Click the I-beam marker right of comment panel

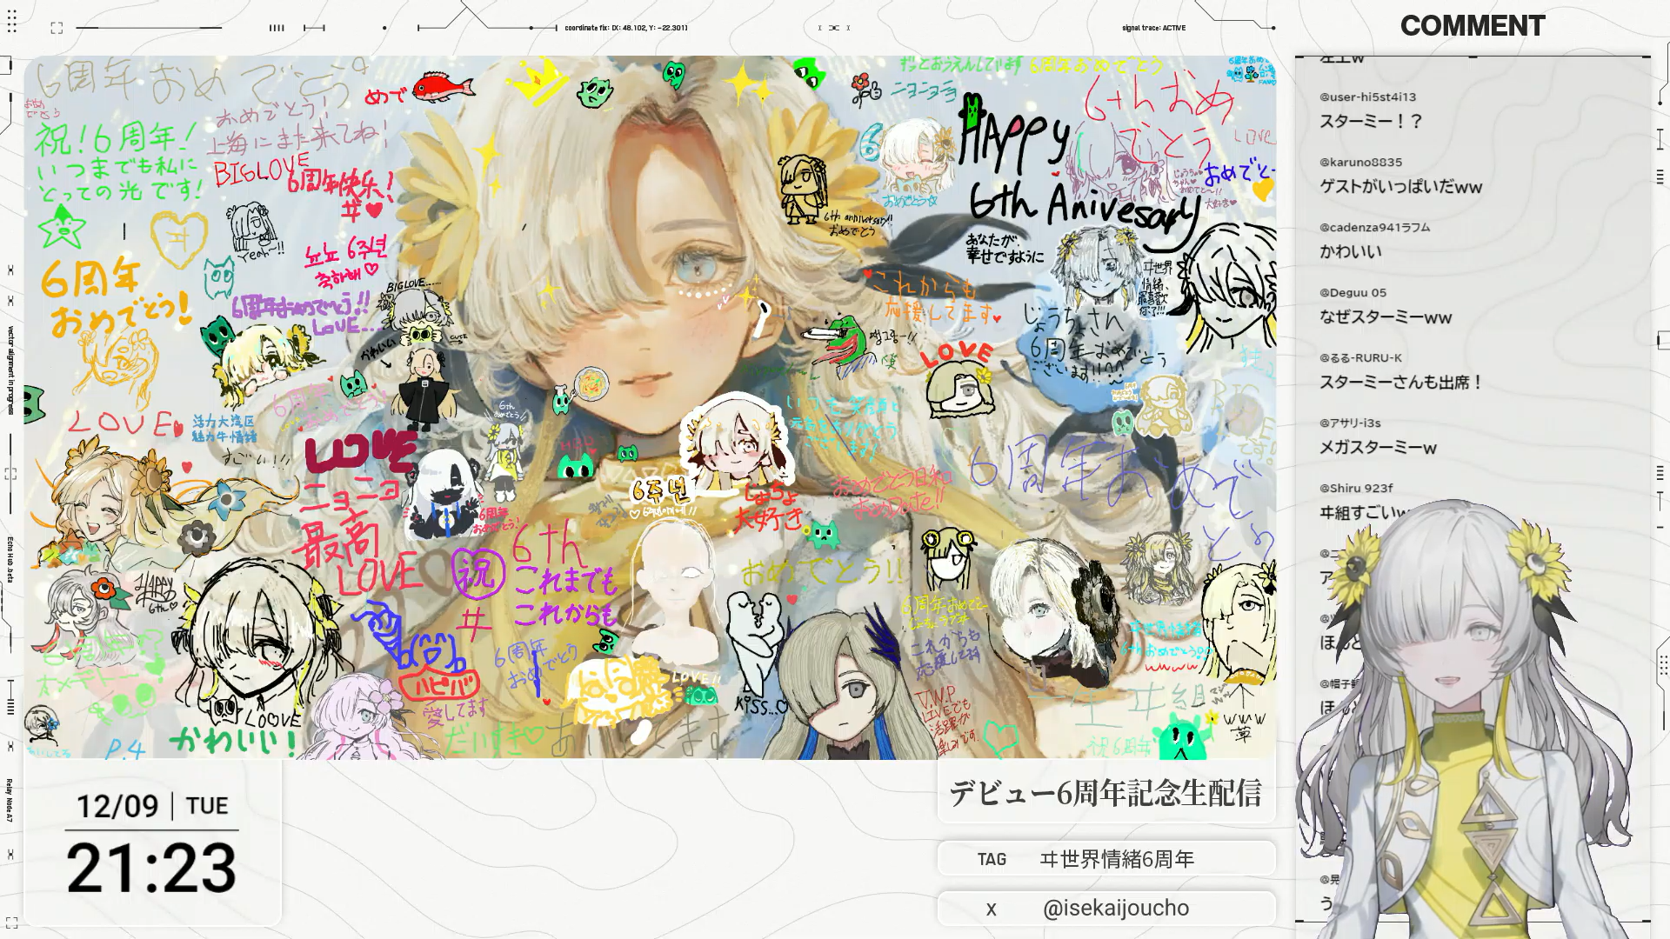coord(1660,138)
